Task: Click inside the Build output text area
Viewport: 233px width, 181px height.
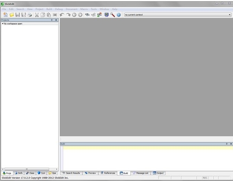Action: (x=148, y=159)
